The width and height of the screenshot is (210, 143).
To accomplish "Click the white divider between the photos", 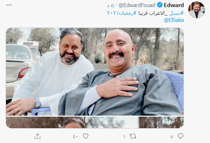I will (x=95, y=116).
